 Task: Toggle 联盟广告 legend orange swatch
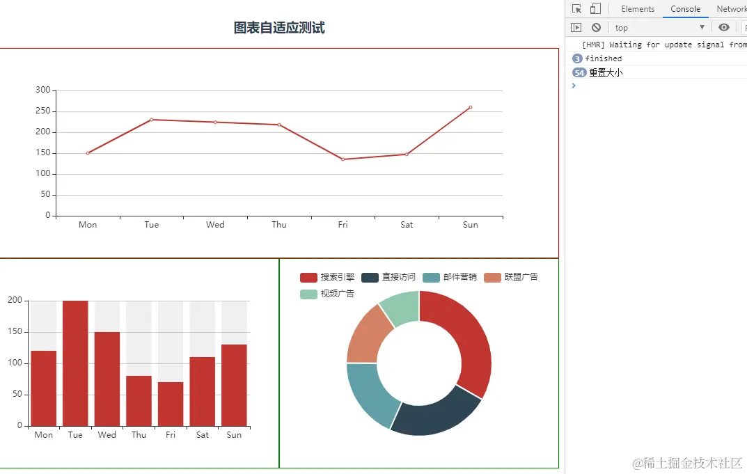[492, 277]
